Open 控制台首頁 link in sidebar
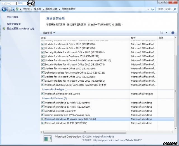The width and height of the screenshot is (179, 146). point(13,17)
